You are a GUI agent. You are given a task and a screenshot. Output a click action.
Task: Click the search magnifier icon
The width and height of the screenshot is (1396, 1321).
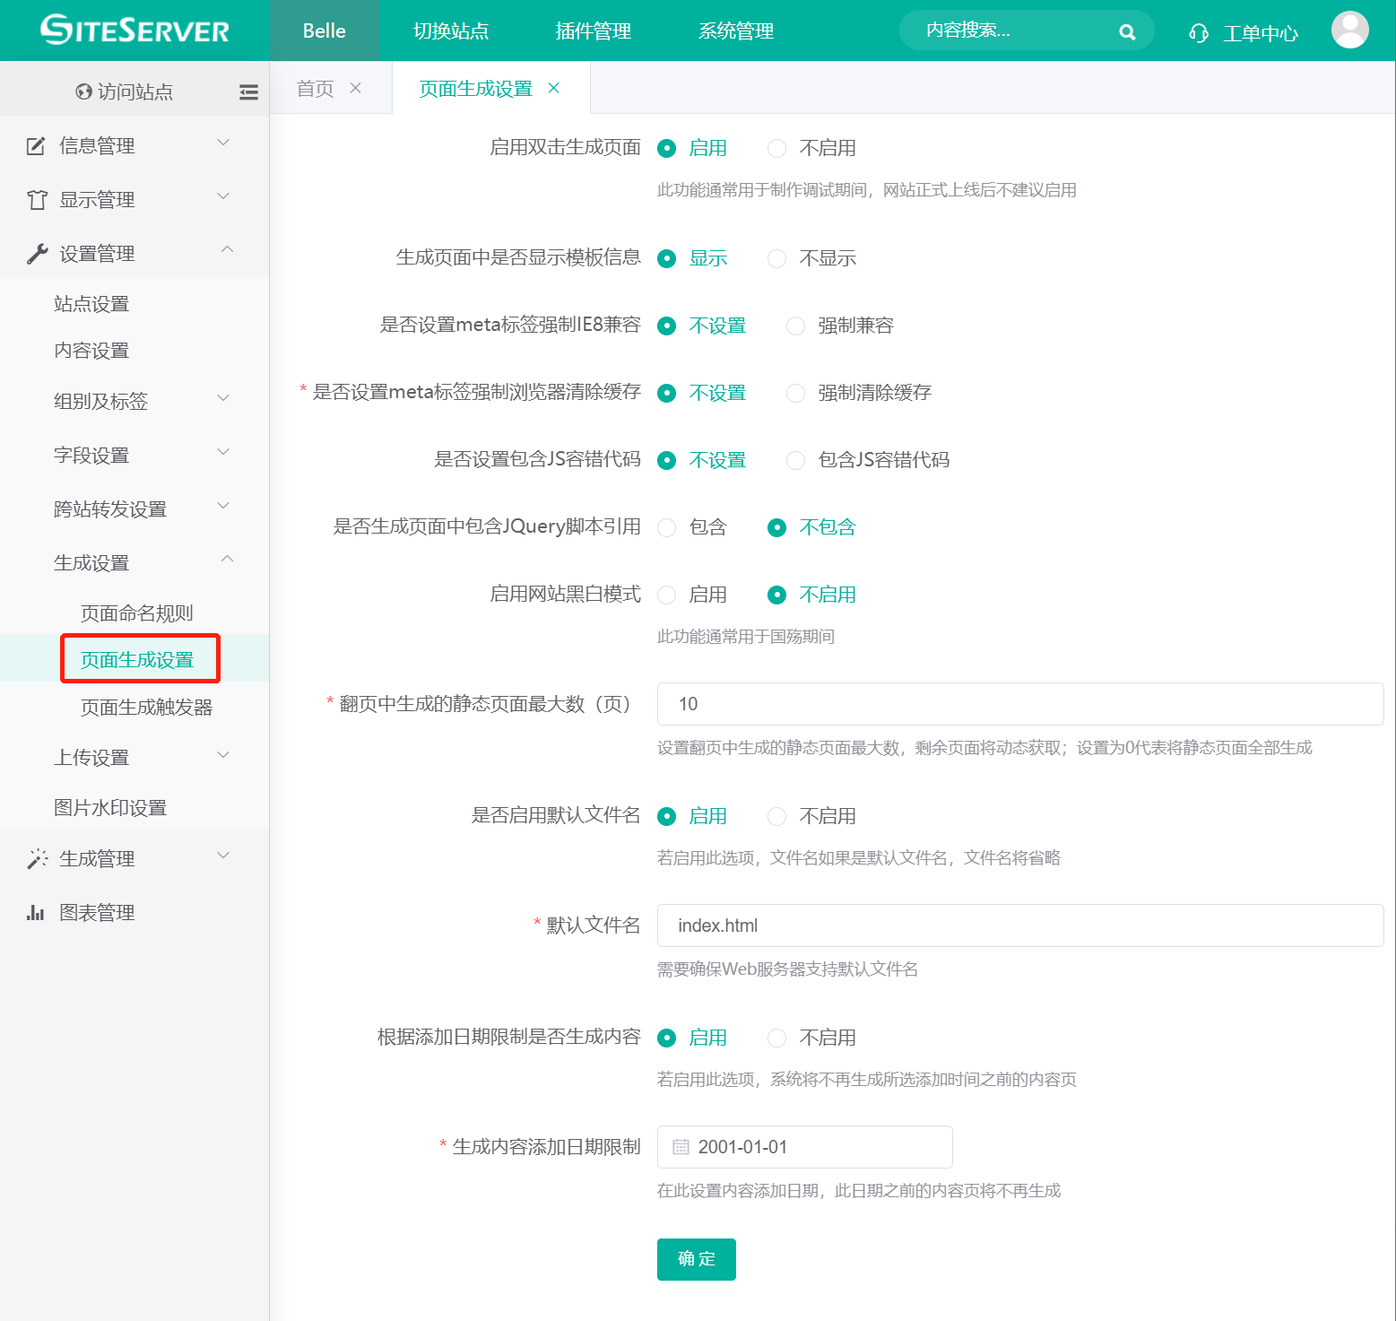tap(1128, 30)
